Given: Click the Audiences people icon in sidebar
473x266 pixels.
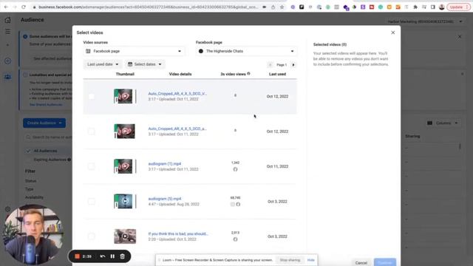Looking at the screenshot, I should click(8, 77).
